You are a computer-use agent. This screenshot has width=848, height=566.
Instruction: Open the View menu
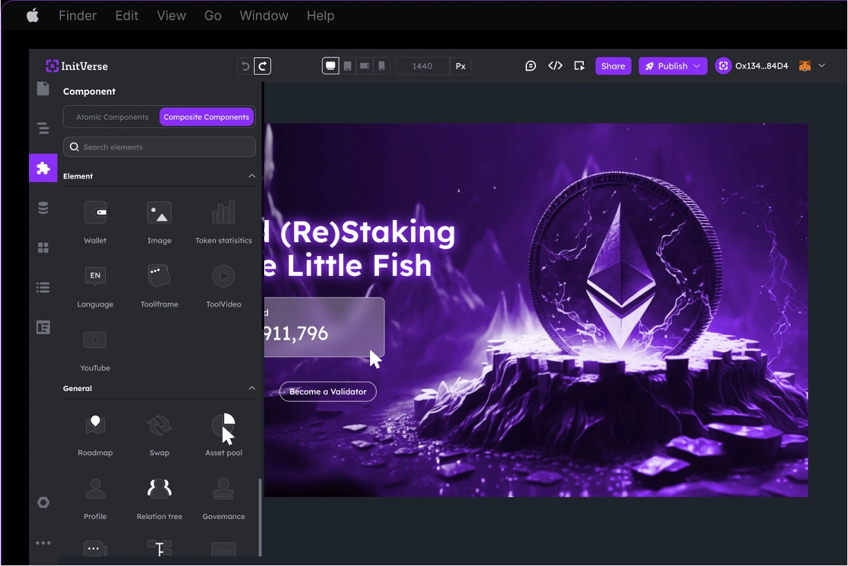click(172, 15)
